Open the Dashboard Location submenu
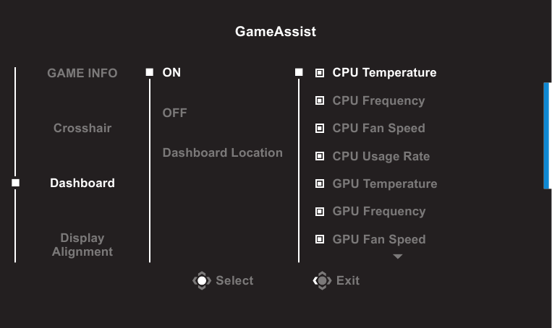 point(222,152)
